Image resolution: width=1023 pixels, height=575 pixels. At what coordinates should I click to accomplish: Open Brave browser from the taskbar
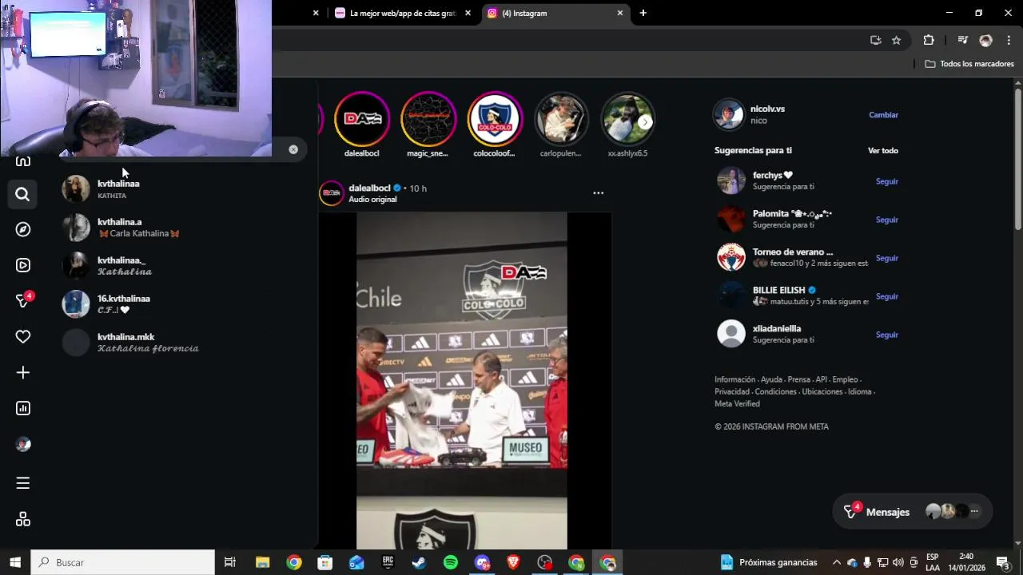513,562
